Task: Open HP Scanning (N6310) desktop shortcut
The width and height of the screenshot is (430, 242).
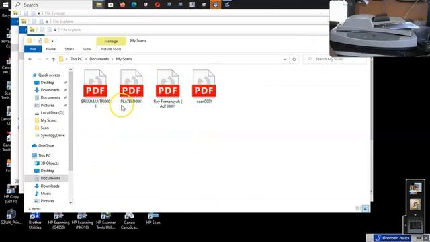Action: click(82, 221)
